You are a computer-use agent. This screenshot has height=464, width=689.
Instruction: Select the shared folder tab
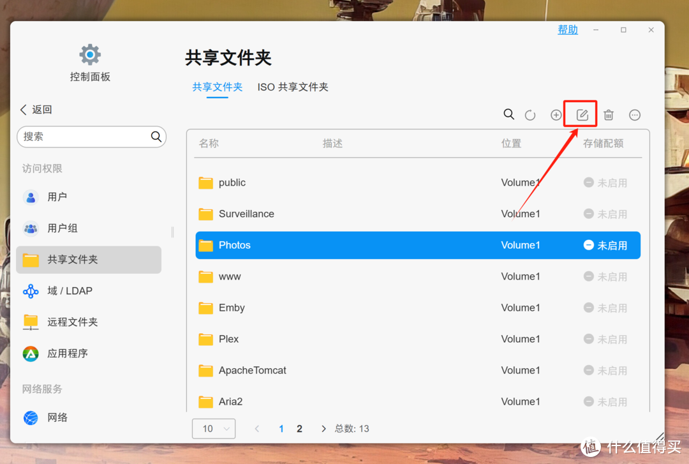tap(218, 87)
